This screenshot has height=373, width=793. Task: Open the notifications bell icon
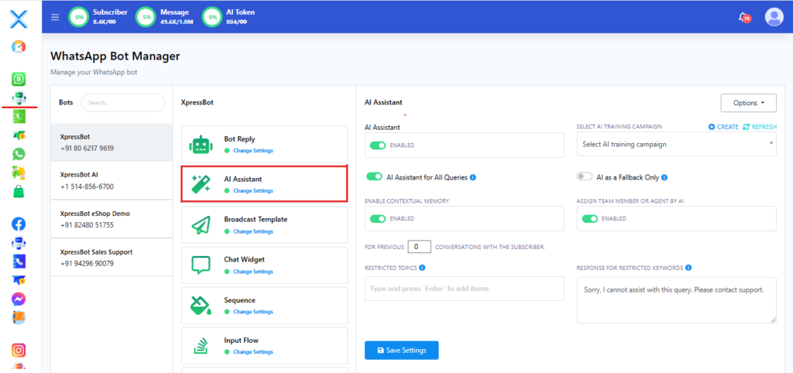click(x=744, y=17)
